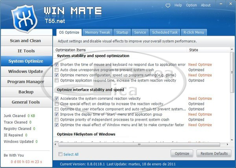Open the Help menu

178,5
